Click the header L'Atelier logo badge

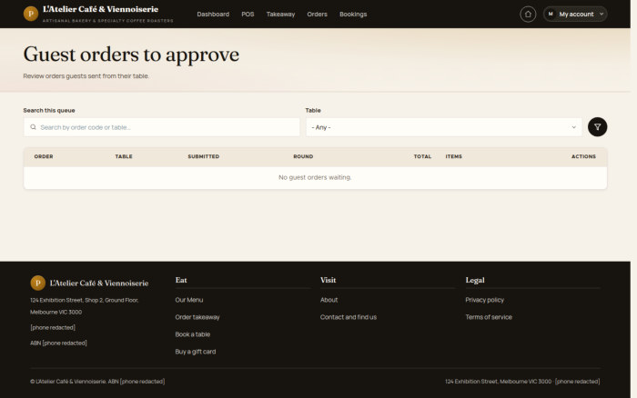click(31, 14)
